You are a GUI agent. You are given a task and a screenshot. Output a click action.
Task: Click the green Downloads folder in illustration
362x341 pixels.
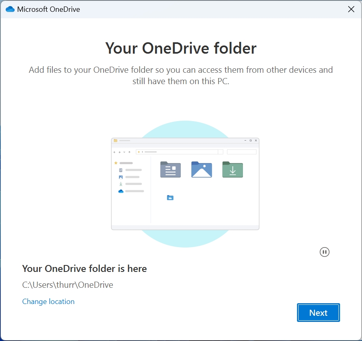(x=232, y=169)
